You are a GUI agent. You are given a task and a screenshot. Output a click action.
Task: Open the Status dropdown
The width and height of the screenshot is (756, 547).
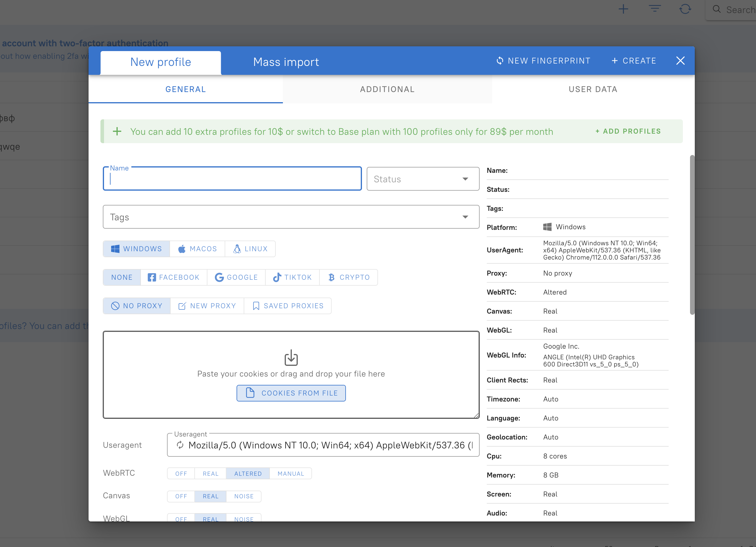click(423, 179)
